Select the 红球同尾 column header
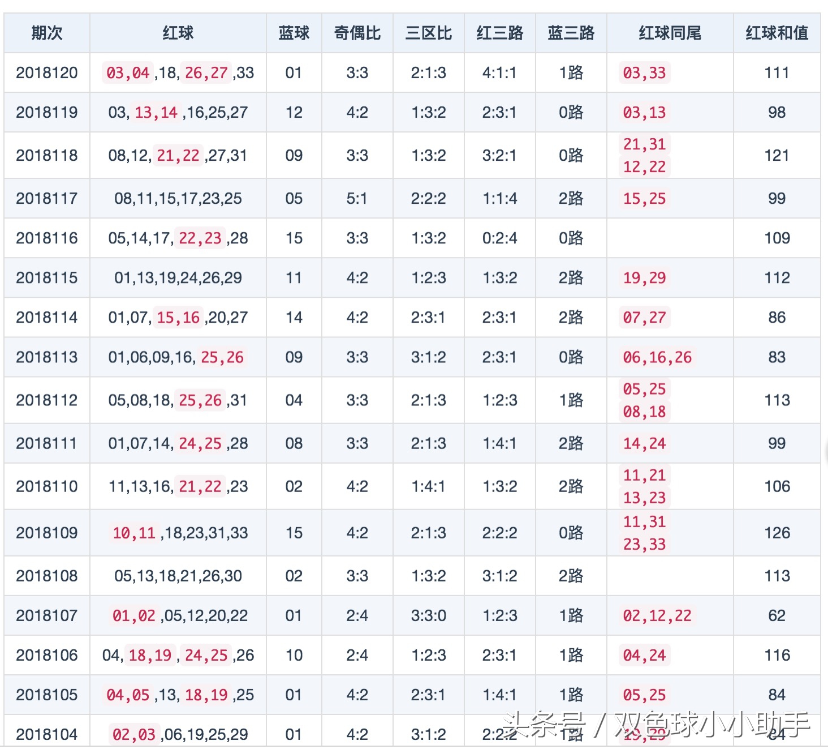 [x=670, y=33]
